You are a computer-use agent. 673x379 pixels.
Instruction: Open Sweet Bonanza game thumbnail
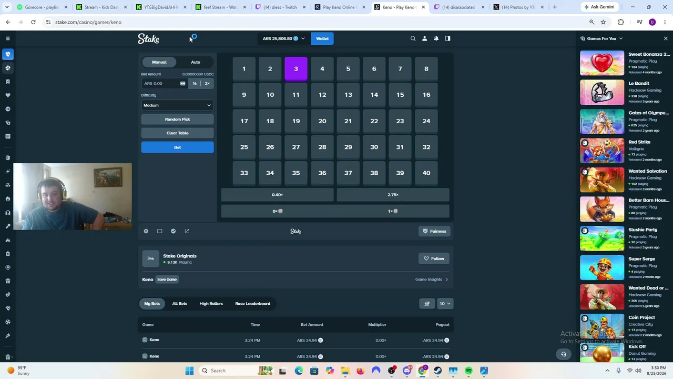[602, 63]
